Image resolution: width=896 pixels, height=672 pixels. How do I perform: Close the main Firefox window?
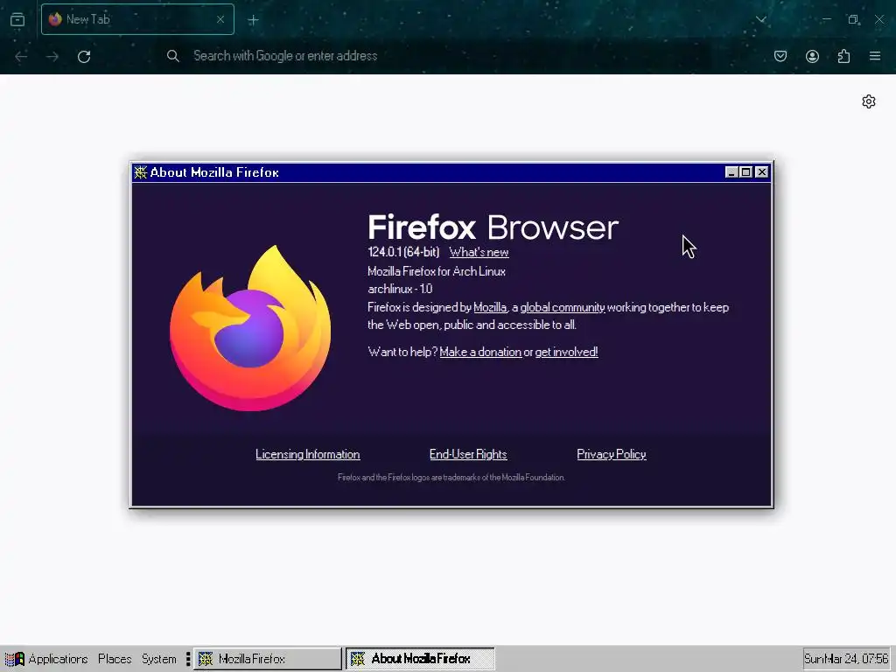click(879, 19)
